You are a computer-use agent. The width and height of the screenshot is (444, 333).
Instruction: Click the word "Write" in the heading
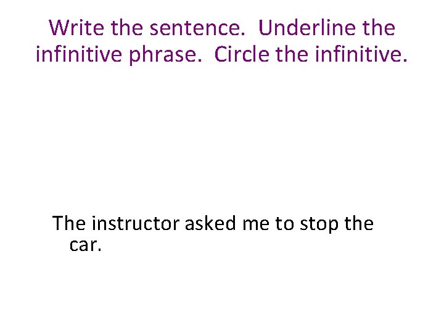point(76,28)
